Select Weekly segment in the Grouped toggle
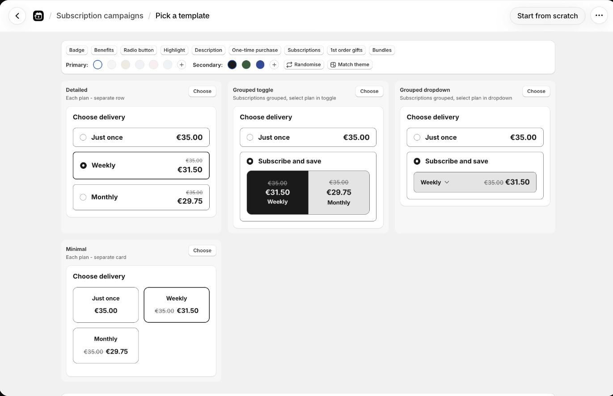613x396 pixels. [278, 192]
